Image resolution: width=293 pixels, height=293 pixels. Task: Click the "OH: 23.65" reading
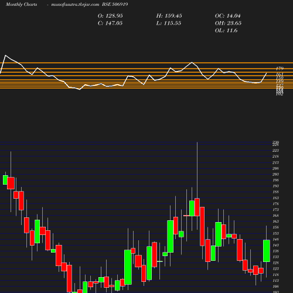coord(228,23)
